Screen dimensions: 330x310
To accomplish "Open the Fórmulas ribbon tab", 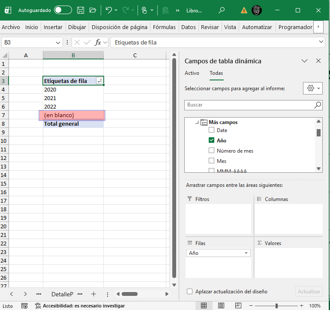I will point(164,27).
